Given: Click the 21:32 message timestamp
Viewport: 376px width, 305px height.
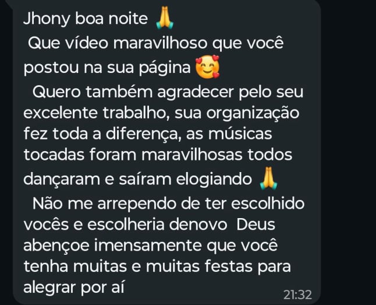Looking at the screenshot, I should pyautogui.click(x=297, y=295).
